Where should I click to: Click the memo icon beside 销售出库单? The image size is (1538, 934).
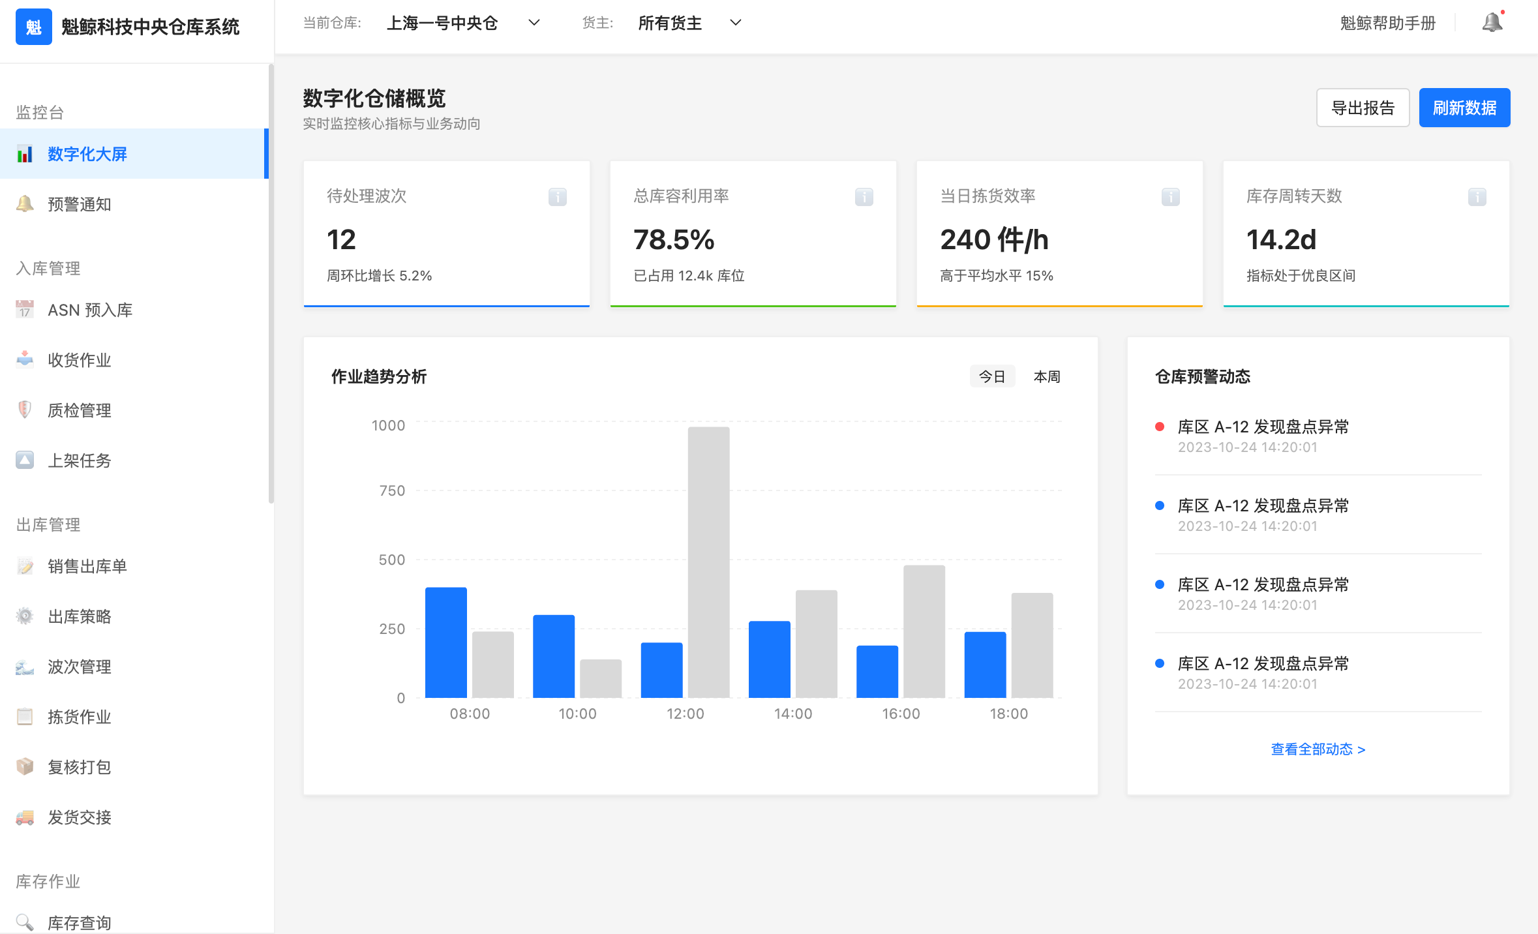pos(25,566)
